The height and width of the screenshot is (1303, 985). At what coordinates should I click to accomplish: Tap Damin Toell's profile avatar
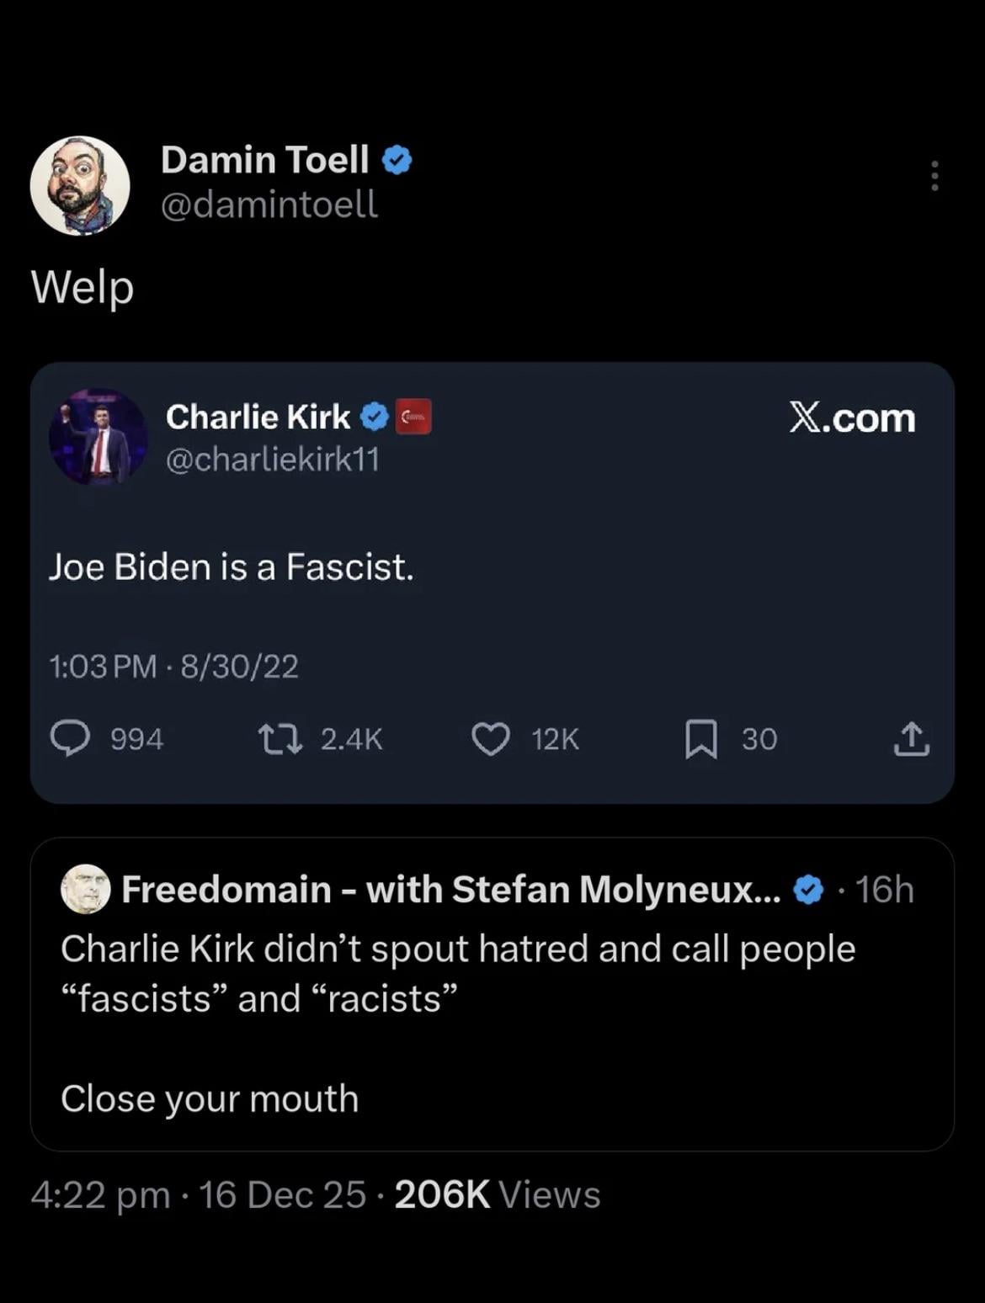pyautogui.click(x=80, y=185)
